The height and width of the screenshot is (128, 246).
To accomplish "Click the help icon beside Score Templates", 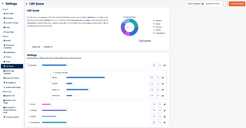I will 203,4.
